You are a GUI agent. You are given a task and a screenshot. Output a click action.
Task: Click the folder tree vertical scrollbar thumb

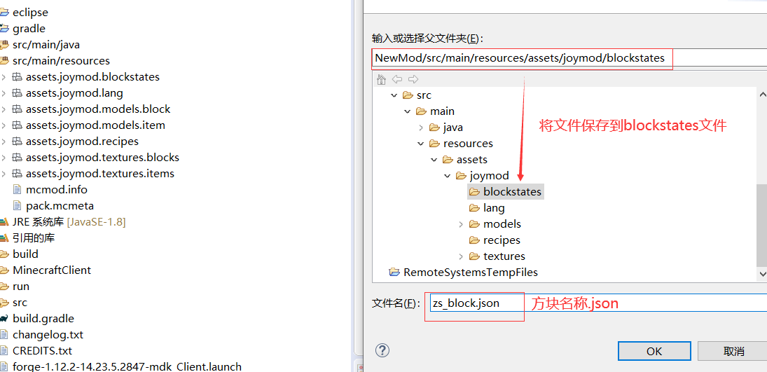pyautogui.click(x=761, y=225)
